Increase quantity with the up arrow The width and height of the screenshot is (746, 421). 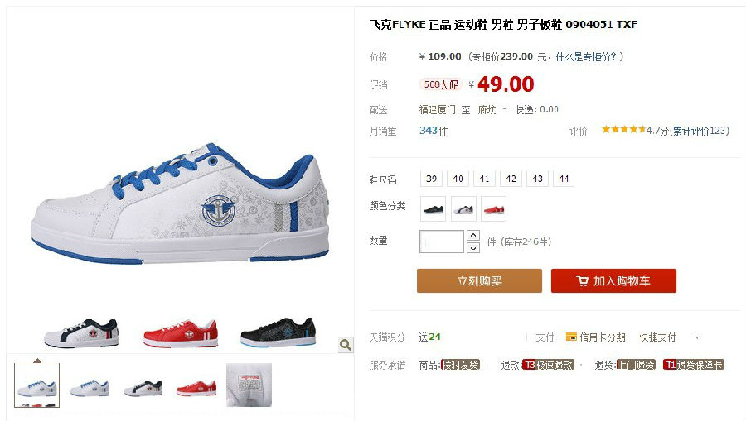coord(473,236)
